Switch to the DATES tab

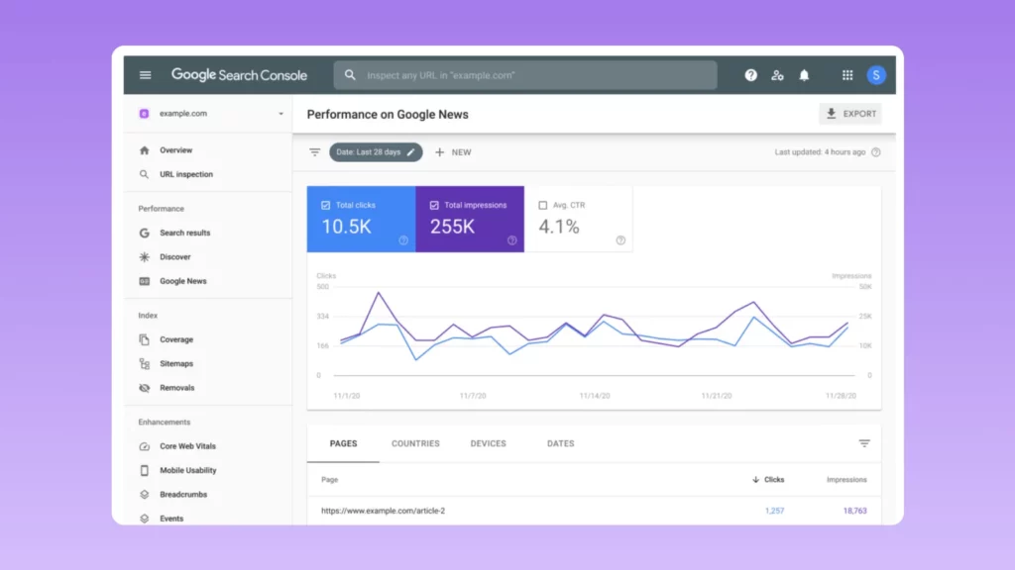point(561,443)
